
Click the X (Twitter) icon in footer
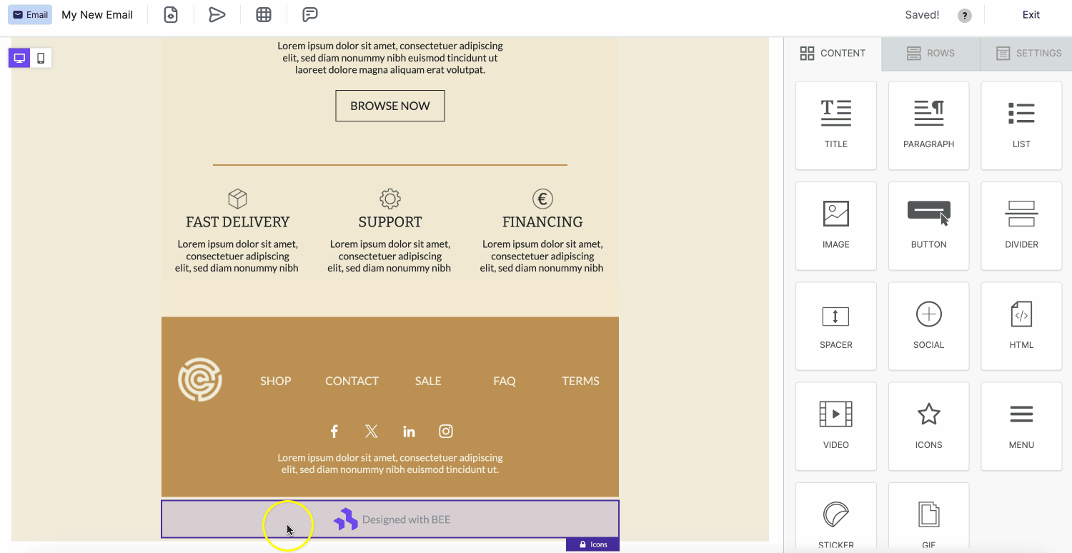click(x=371, y=432)
